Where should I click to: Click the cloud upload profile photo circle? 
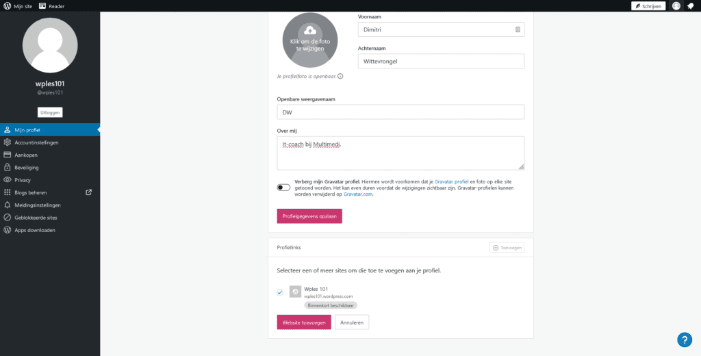click(x=310, y=40)
